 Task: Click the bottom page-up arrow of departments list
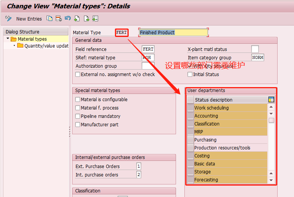click(271, 173)
